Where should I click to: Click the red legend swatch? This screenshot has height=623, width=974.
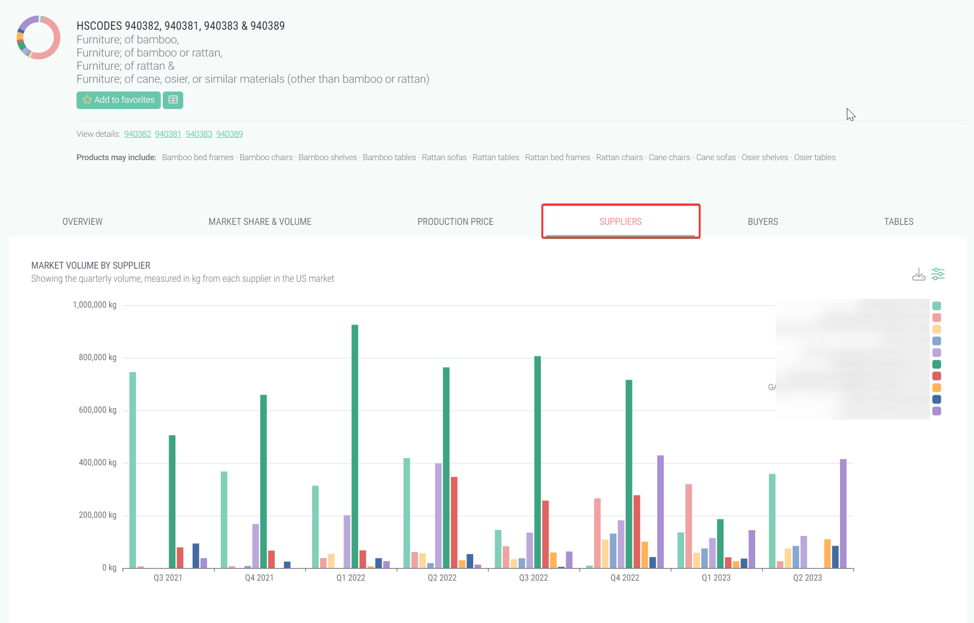coord(936,376)
